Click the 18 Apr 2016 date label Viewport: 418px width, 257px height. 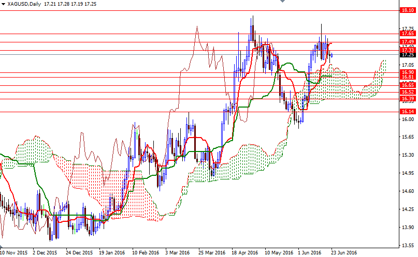244,253
